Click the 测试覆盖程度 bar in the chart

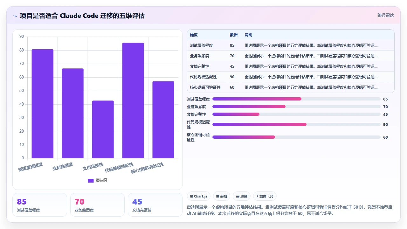42,104
